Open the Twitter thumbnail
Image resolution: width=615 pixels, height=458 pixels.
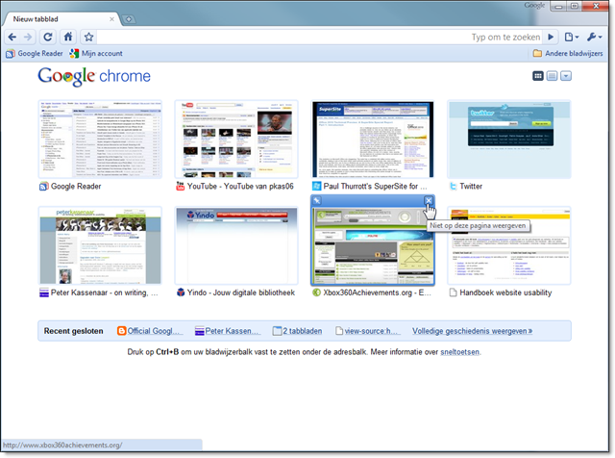coord(509,140)
